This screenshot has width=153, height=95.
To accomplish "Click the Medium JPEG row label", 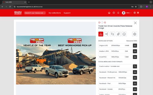I will [104, 51].
